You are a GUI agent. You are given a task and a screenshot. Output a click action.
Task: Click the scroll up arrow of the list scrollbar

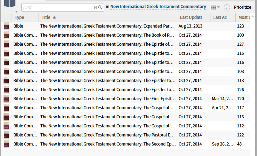253,16
